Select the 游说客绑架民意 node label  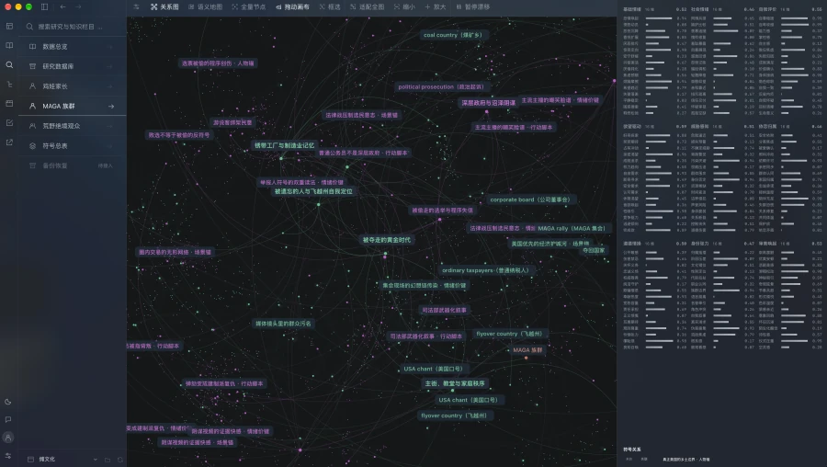(x=232, y=122)
